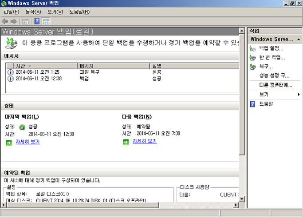Open 자세히 보기 link for next backup
Viewport: 303px width, 218px height.
tap(145, 141)
